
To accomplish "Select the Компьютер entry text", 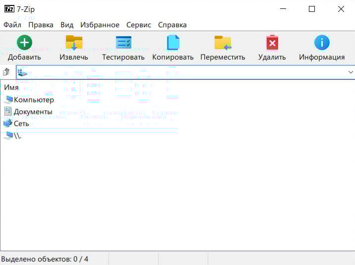I will click(34, 100).
